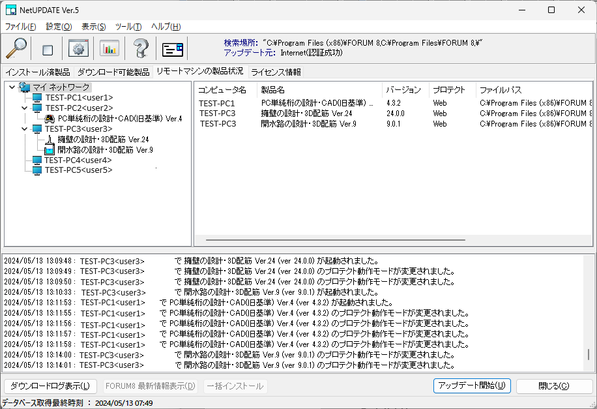Open the gear settings toolbar icon
597x409 pixels.
[78, 48]
